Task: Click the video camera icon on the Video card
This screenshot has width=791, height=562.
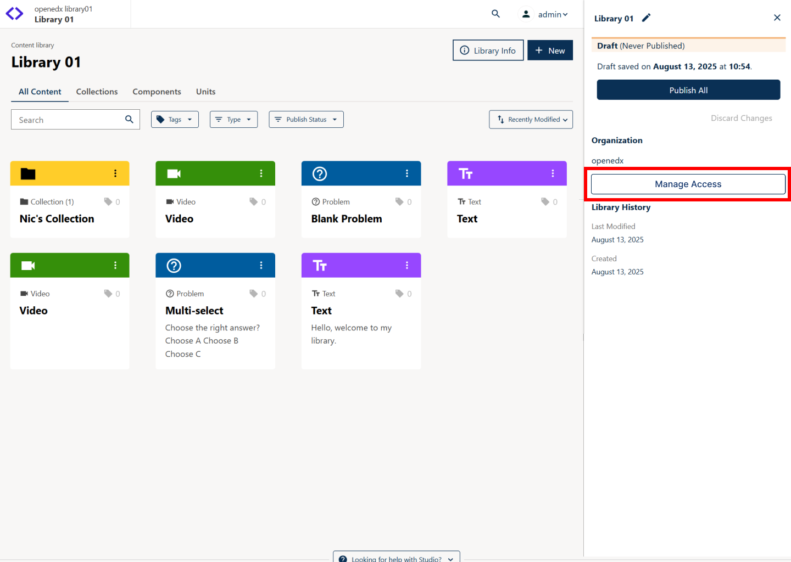Action: 173,173
